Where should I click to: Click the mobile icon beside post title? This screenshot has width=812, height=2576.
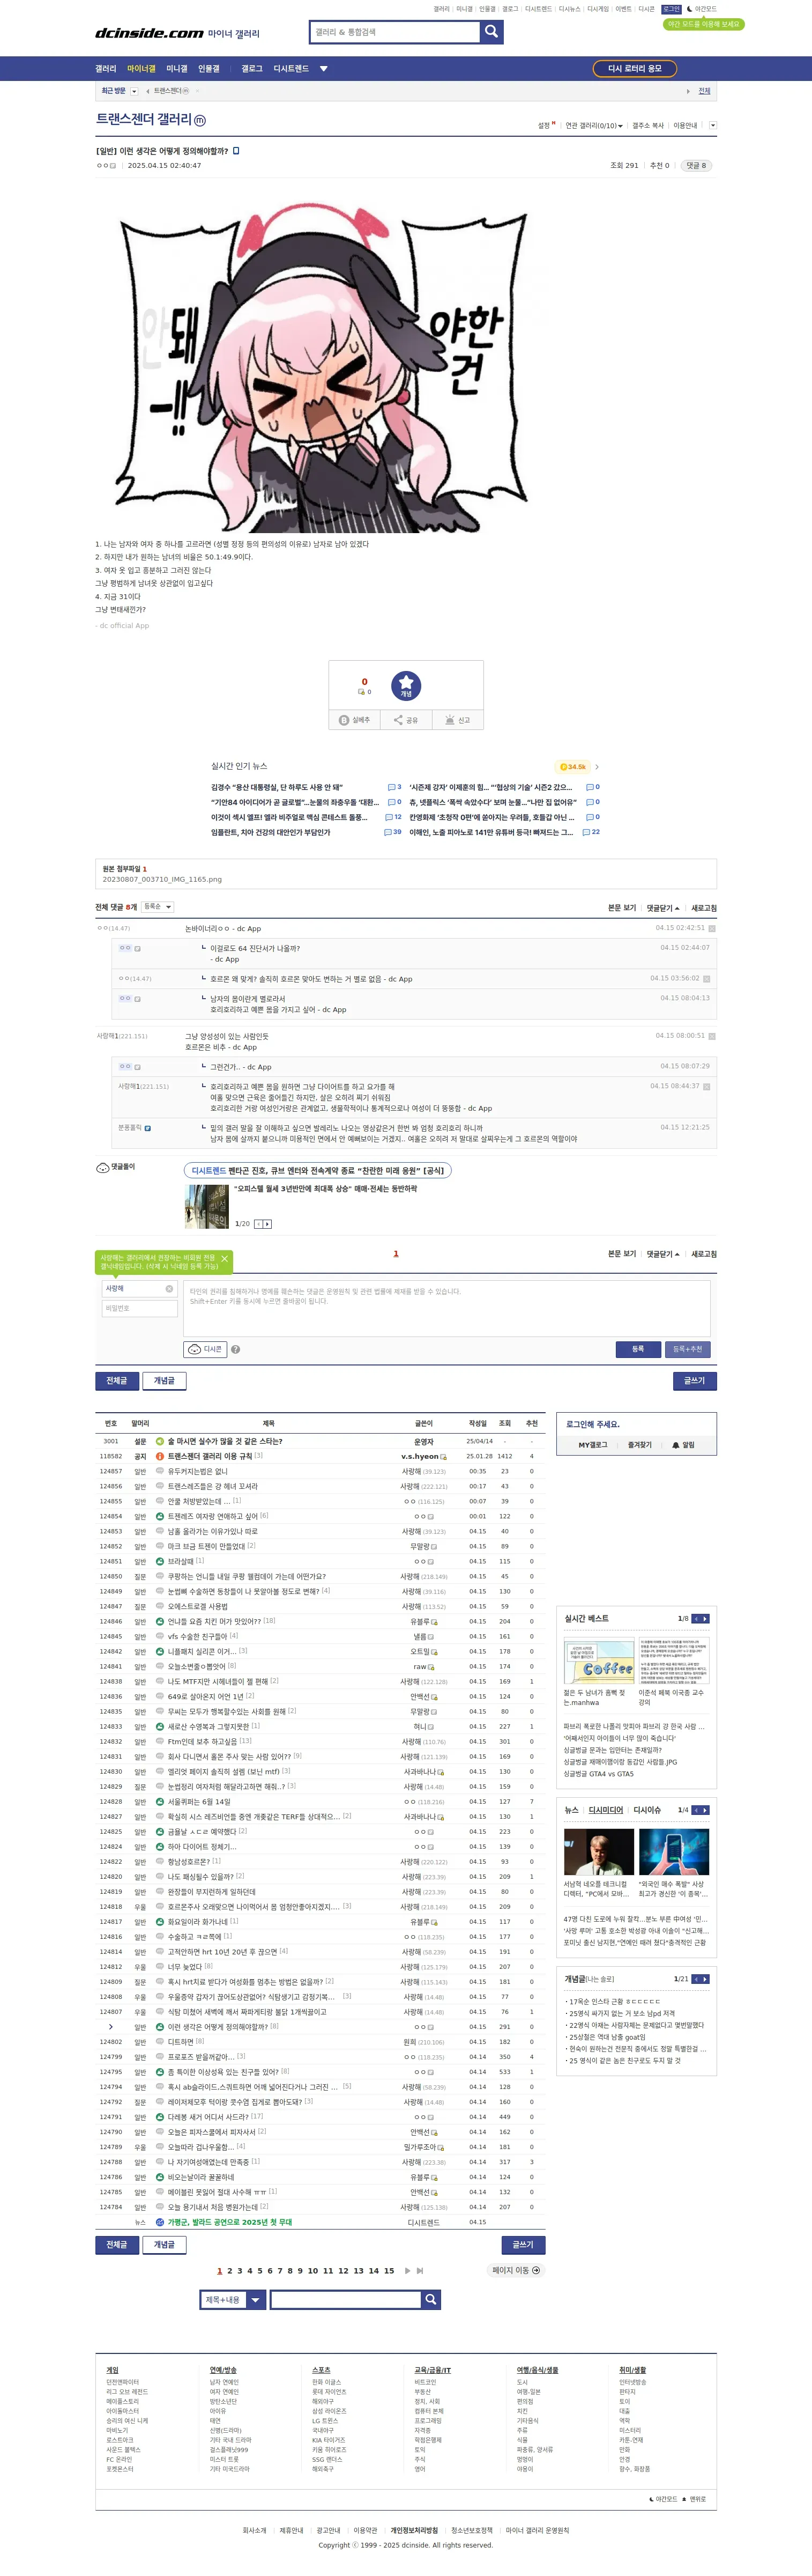(236, 151)
